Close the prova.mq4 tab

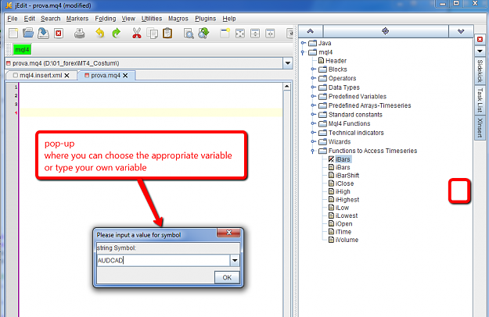(x=125, y=75)
